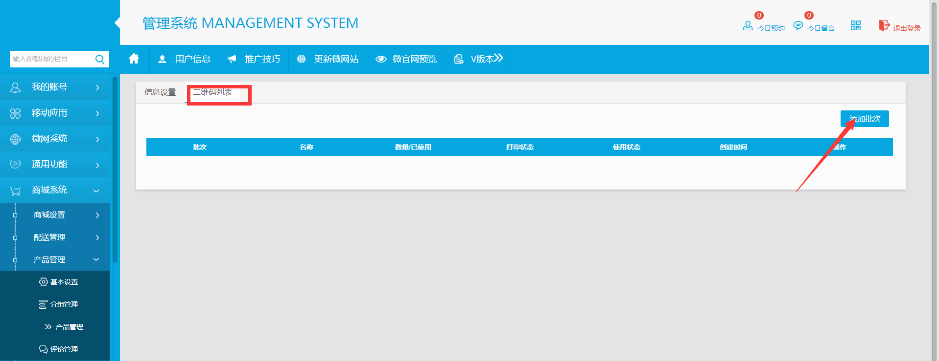Click the 添加批次 button

(865, 119)
